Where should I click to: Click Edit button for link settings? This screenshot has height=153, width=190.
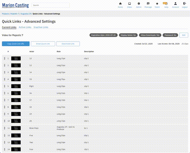coord(184,35)
